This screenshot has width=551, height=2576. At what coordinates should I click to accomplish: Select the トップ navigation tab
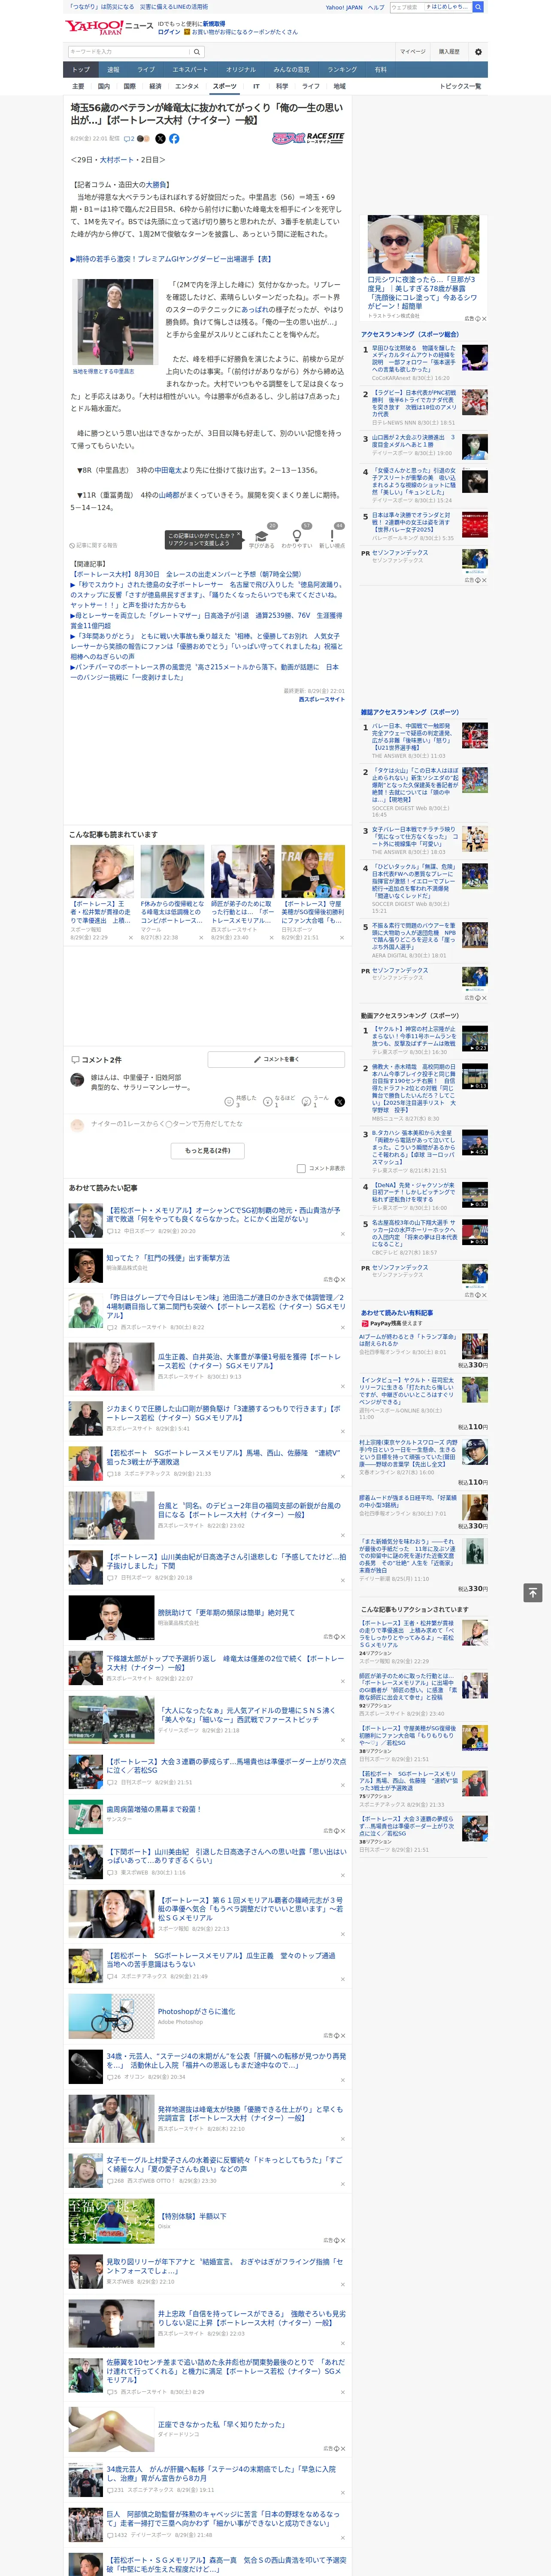81,69
